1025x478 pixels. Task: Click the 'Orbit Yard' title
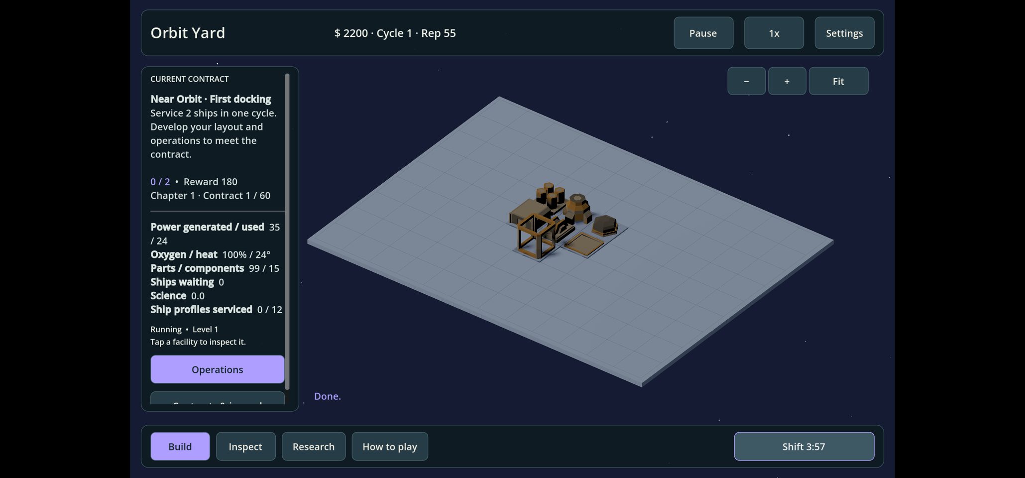click(188, 33)
